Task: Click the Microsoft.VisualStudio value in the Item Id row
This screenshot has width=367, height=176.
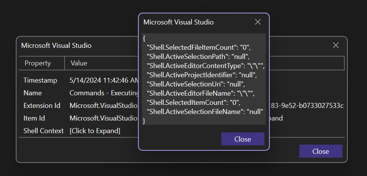Action: pos(103,118)
